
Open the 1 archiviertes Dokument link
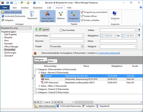point(108,53)
